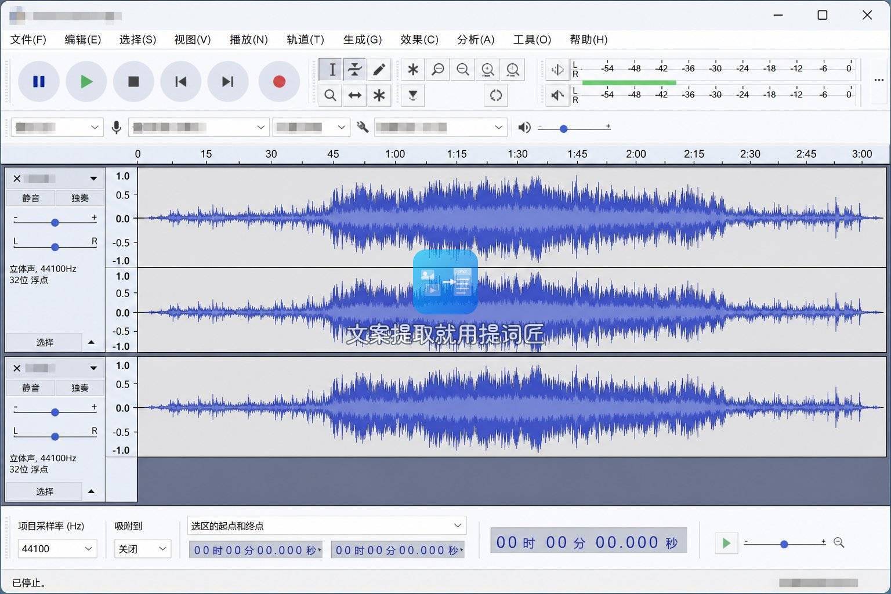Click the downward arrow icon under toolbar
This screenshot has height=594, width=891.
tap(413, 95)
